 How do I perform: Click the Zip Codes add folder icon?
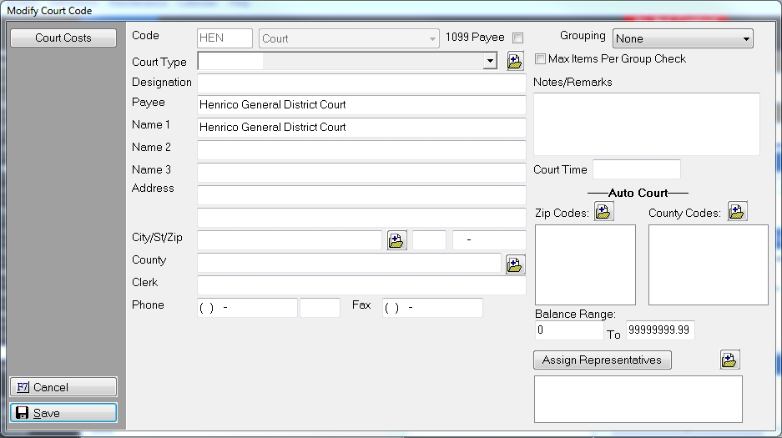point(603,212)
